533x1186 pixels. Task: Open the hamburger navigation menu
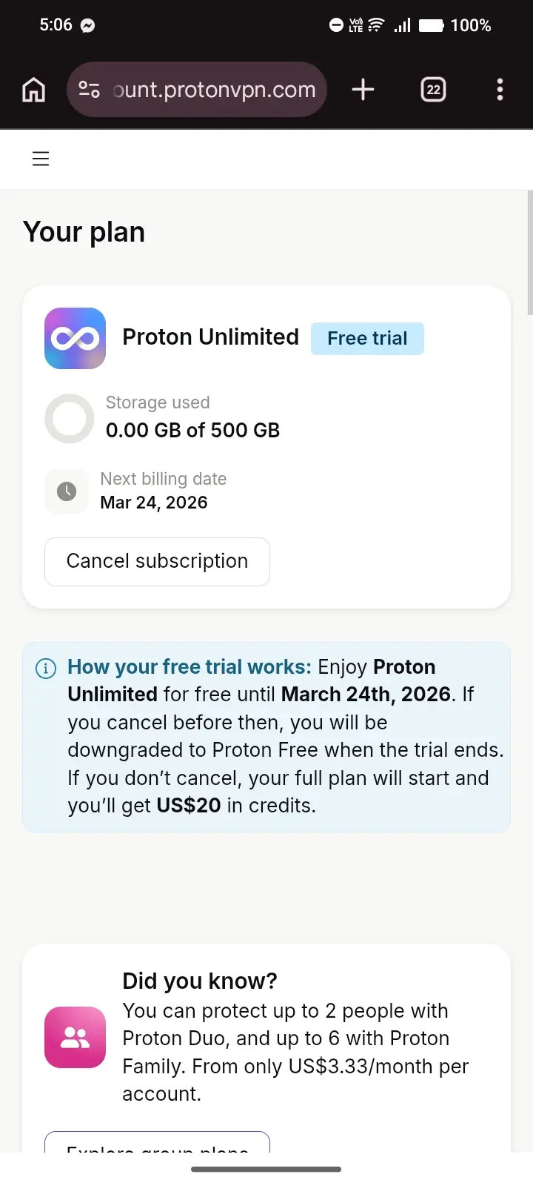coord(41,159)
